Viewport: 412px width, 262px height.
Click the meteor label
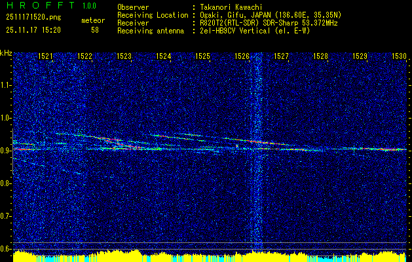point(93,20)
